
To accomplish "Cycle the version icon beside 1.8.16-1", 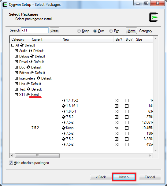I will [64, 106].
